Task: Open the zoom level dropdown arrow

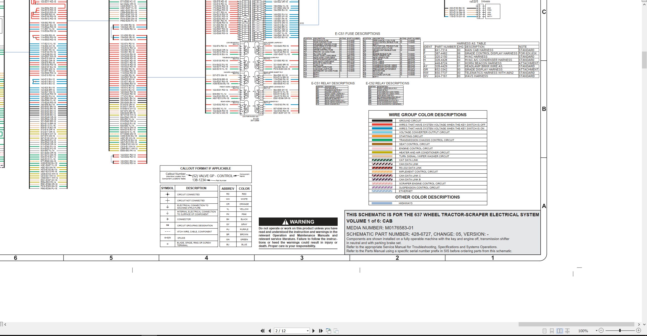Action: tap(596, 330)
